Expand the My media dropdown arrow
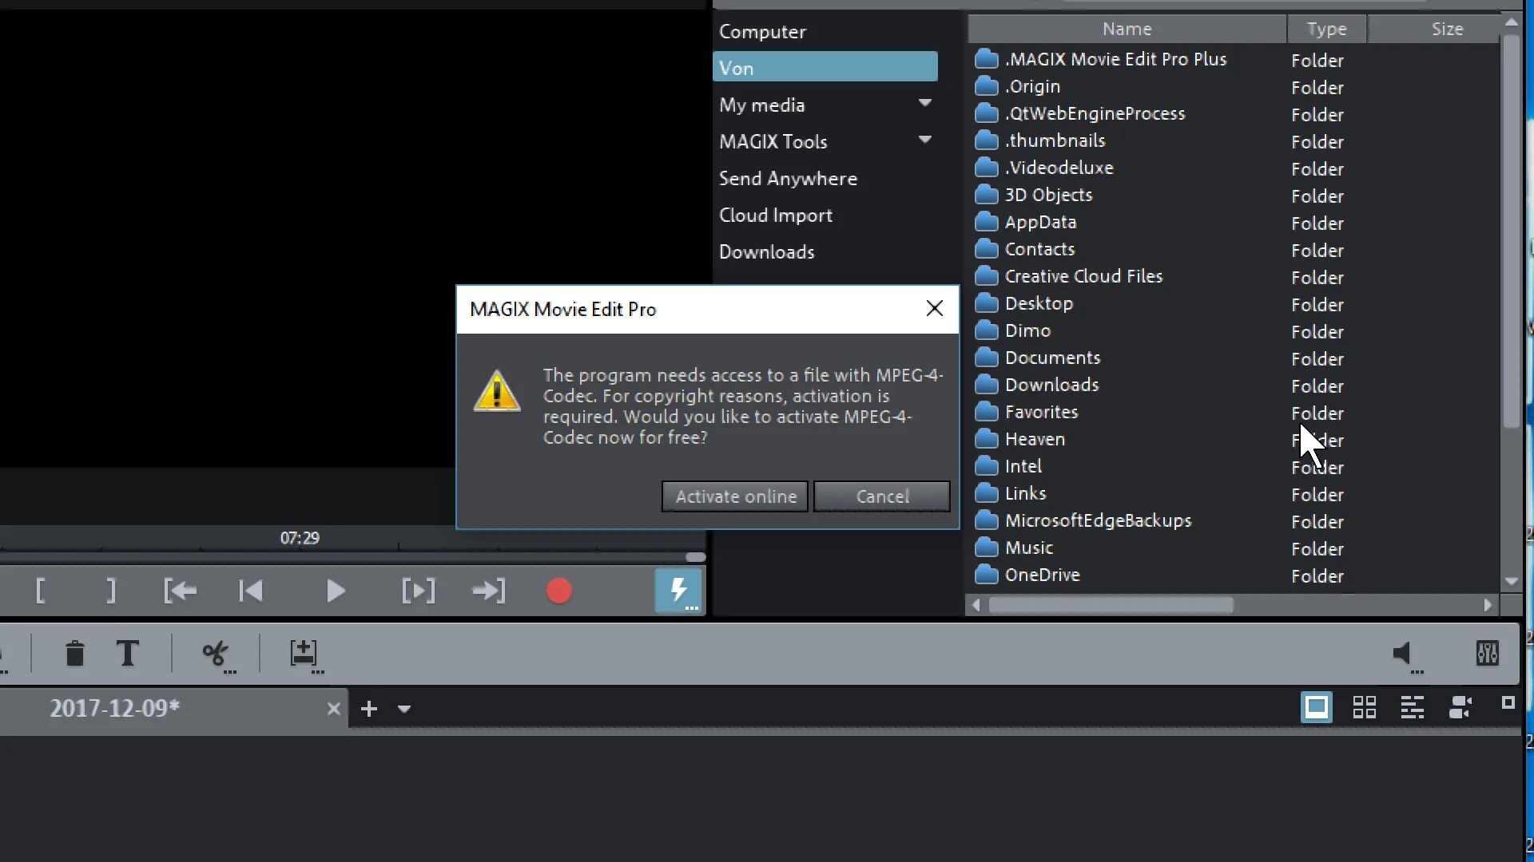Screen dimensions: 1534x862 click(925, 103)
